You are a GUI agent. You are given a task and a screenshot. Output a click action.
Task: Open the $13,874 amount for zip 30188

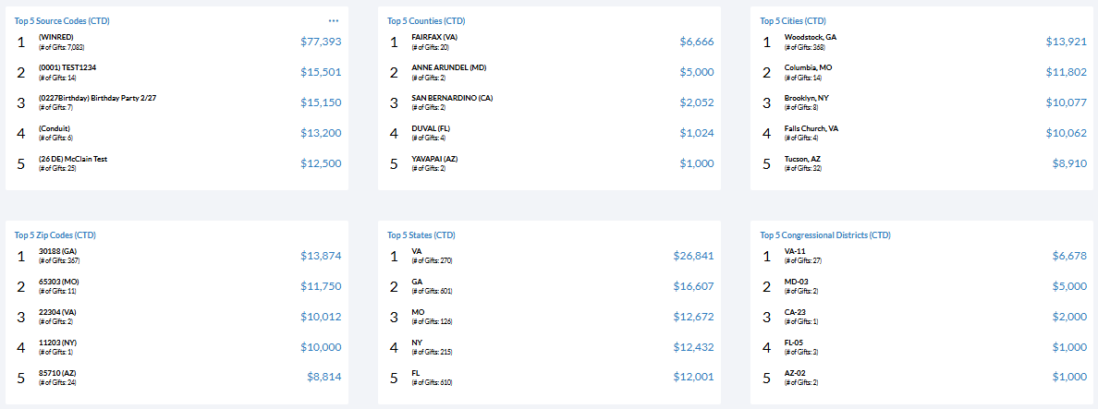coord(321,256)
